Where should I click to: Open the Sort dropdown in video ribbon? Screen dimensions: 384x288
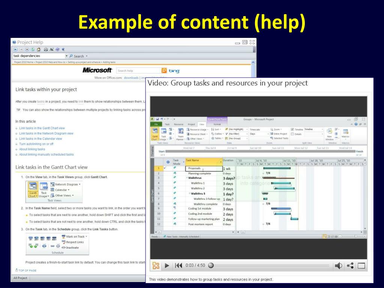pos(216,129)
